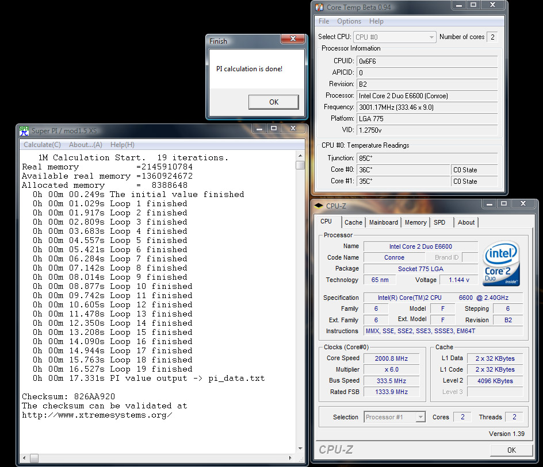Click the Core #0 temperature 36C field
This screenshot has width=543, height=467.
coord(403,169)
